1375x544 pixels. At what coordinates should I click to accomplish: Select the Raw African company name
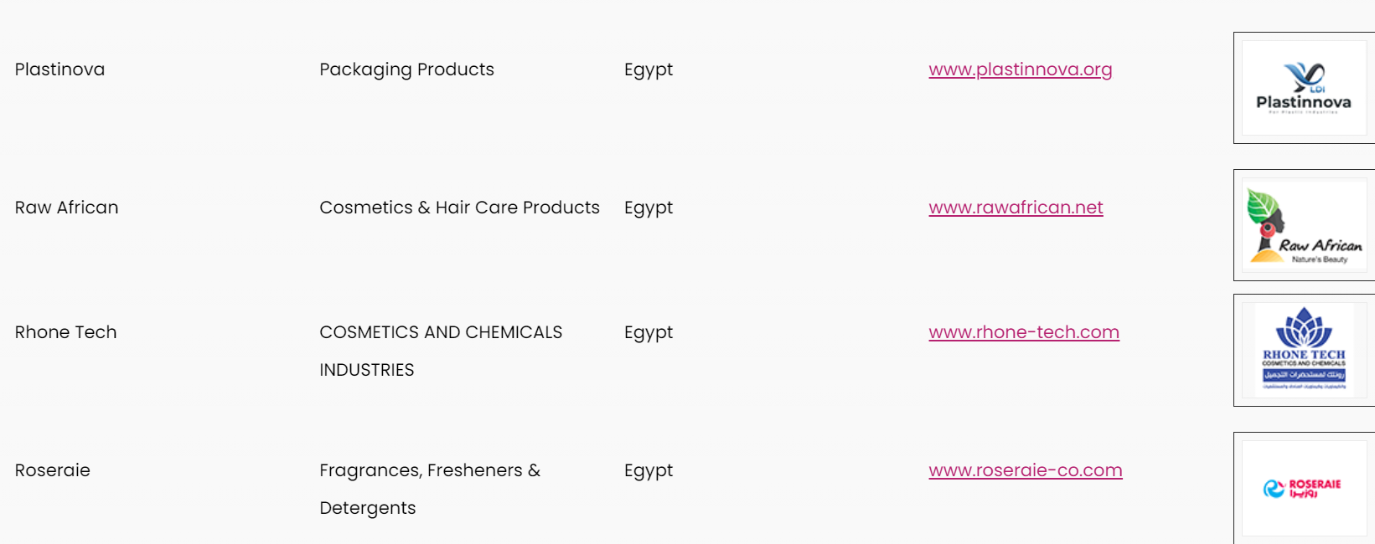tap(66, 208)
